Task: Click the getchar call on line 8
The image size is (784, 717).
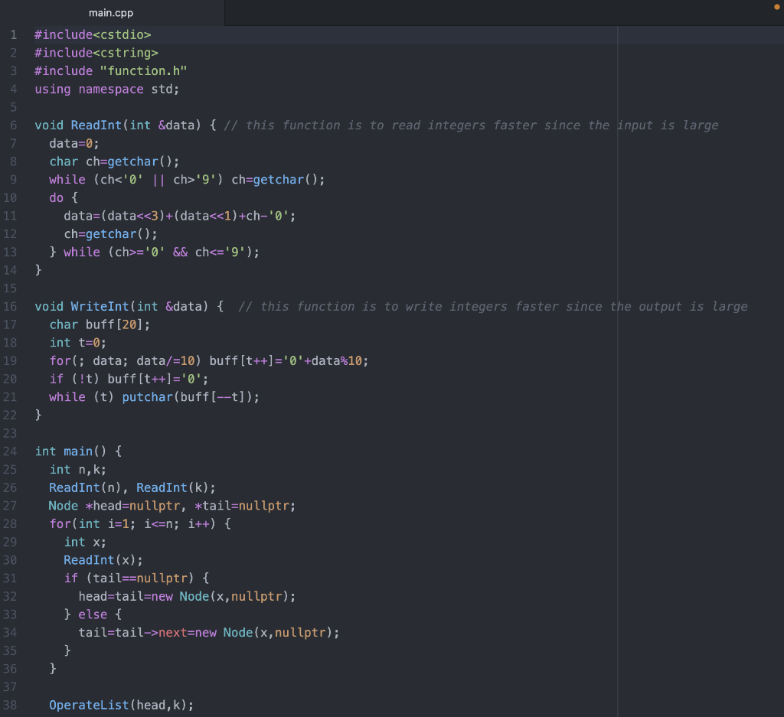Action: (132, 161)
